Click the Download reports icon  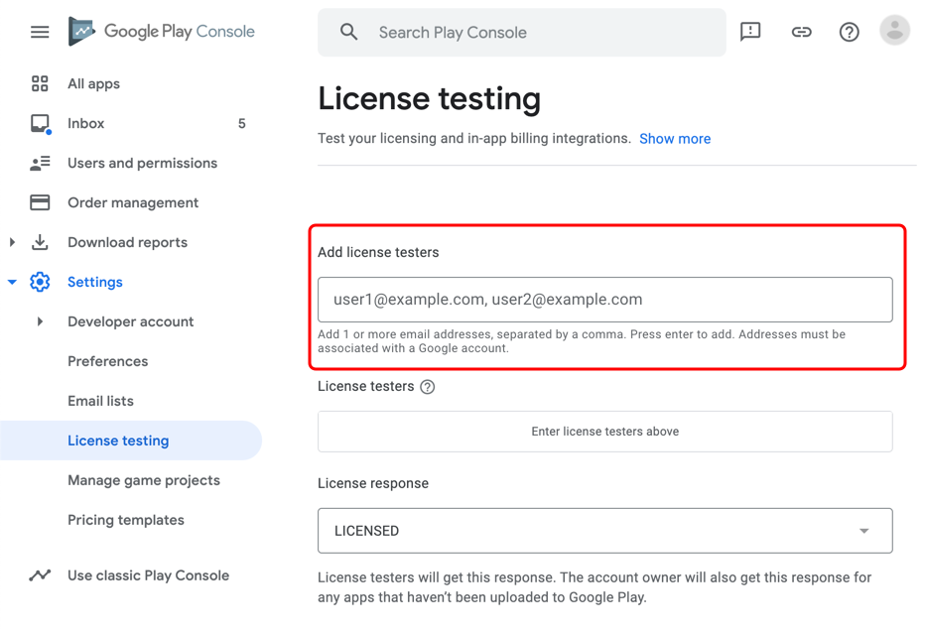[40, 242]
